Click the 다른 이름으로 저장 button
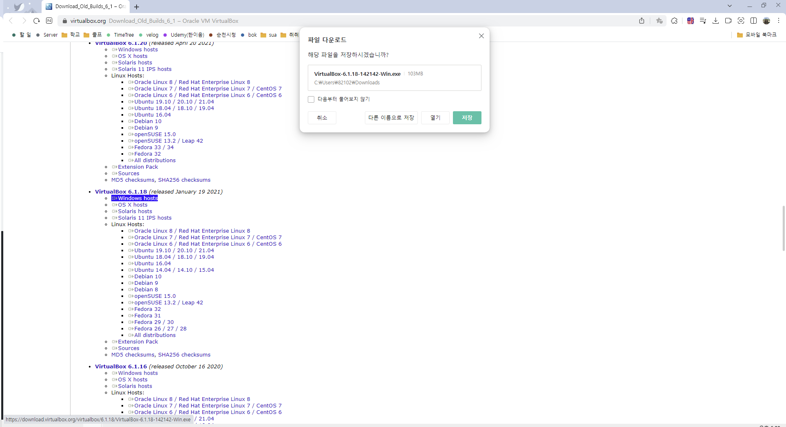This screenshot has height=427, width=786. coord(391,118)
